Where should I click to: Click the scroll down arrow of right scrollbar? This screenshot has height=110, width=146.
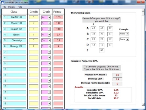pyautogui.click(x=143, y=104)
